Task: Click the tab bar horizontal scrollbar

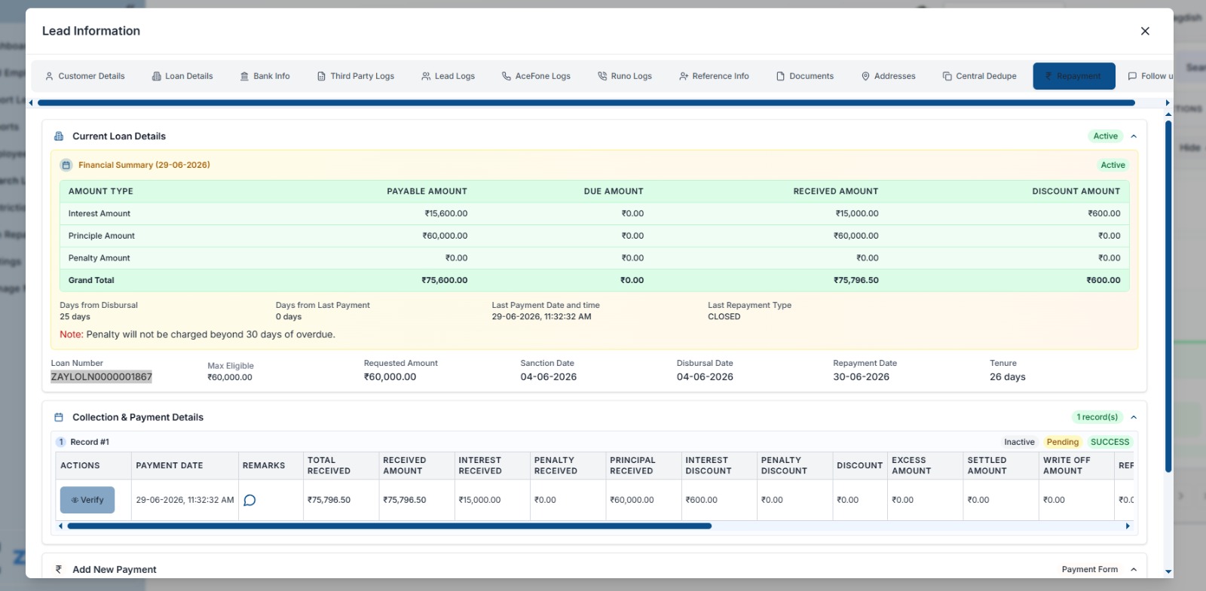Action: point(586,102)
